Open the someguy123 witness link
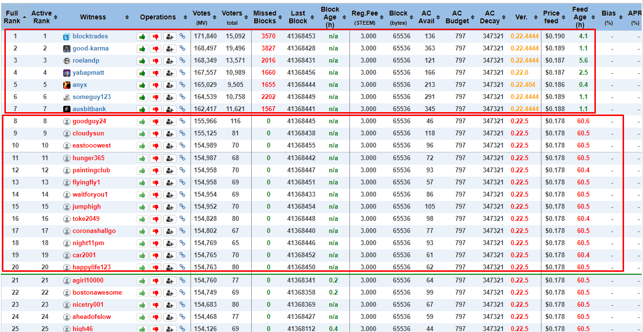The image size is (643, 332). [91, 97]
